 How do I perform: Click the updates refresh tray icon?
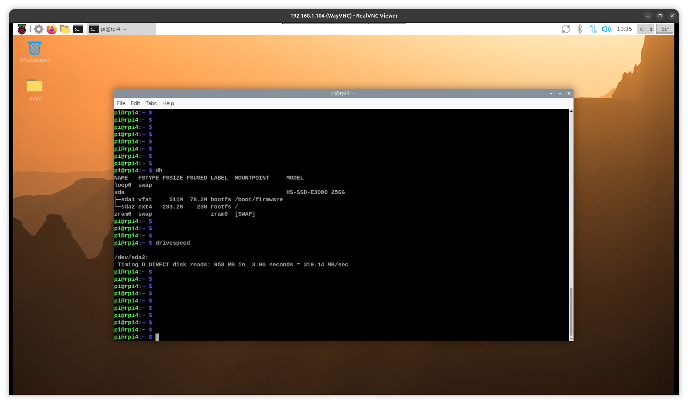coord(566,29)
